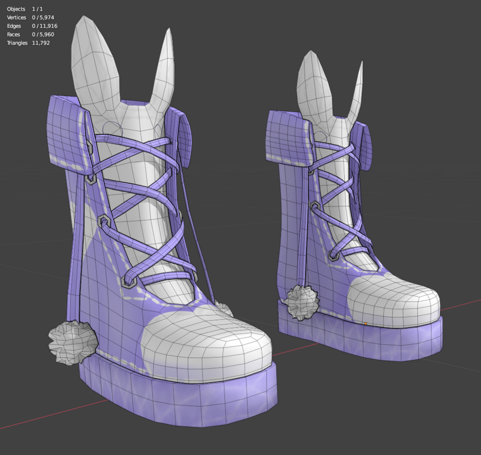Click the Triangles 11,792 statistic

28,43
